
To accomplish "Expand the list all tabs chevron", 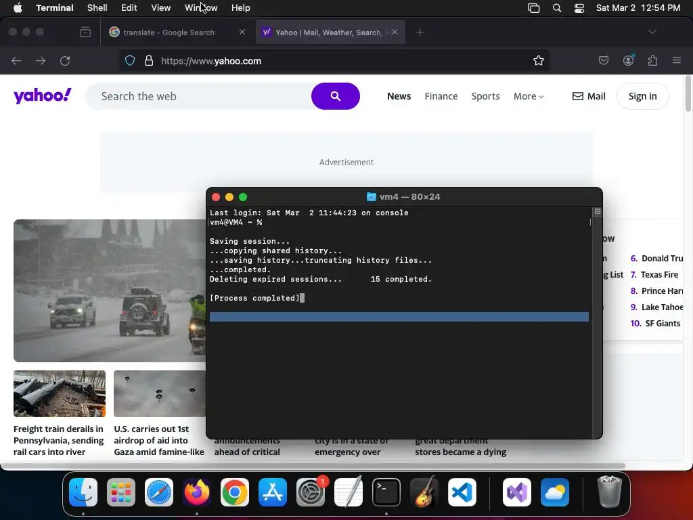I will (652, 32).
